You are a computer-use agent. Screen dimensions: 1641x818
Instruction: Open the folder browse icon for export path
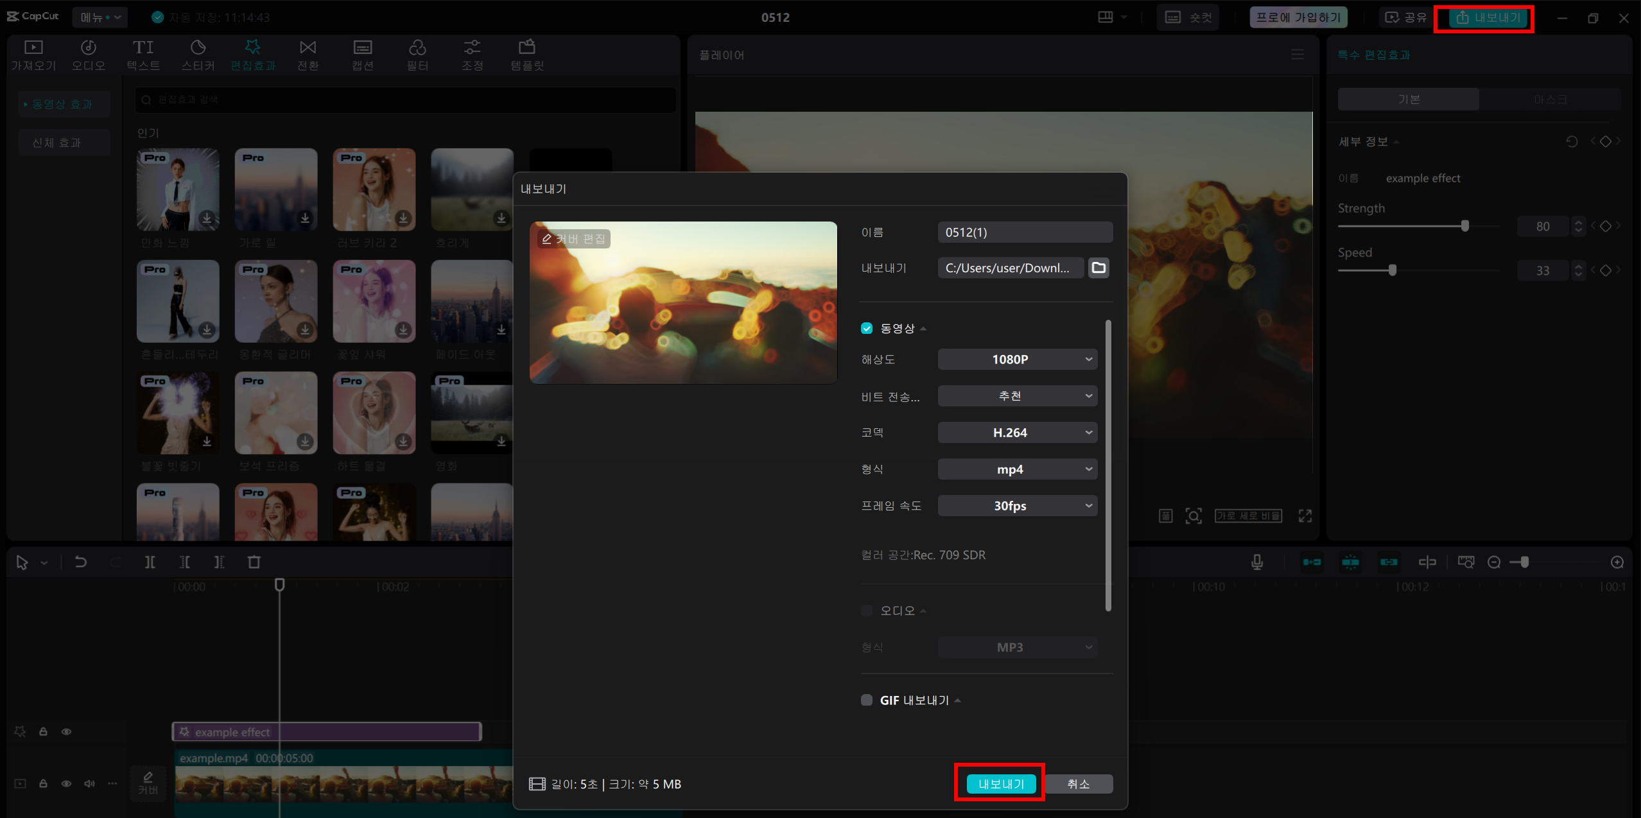point(1098,268)
